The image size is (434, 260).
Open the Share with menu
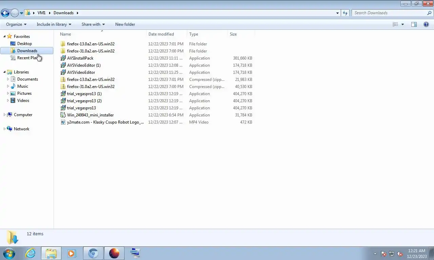pyautogui.click(x=93, y=24)
